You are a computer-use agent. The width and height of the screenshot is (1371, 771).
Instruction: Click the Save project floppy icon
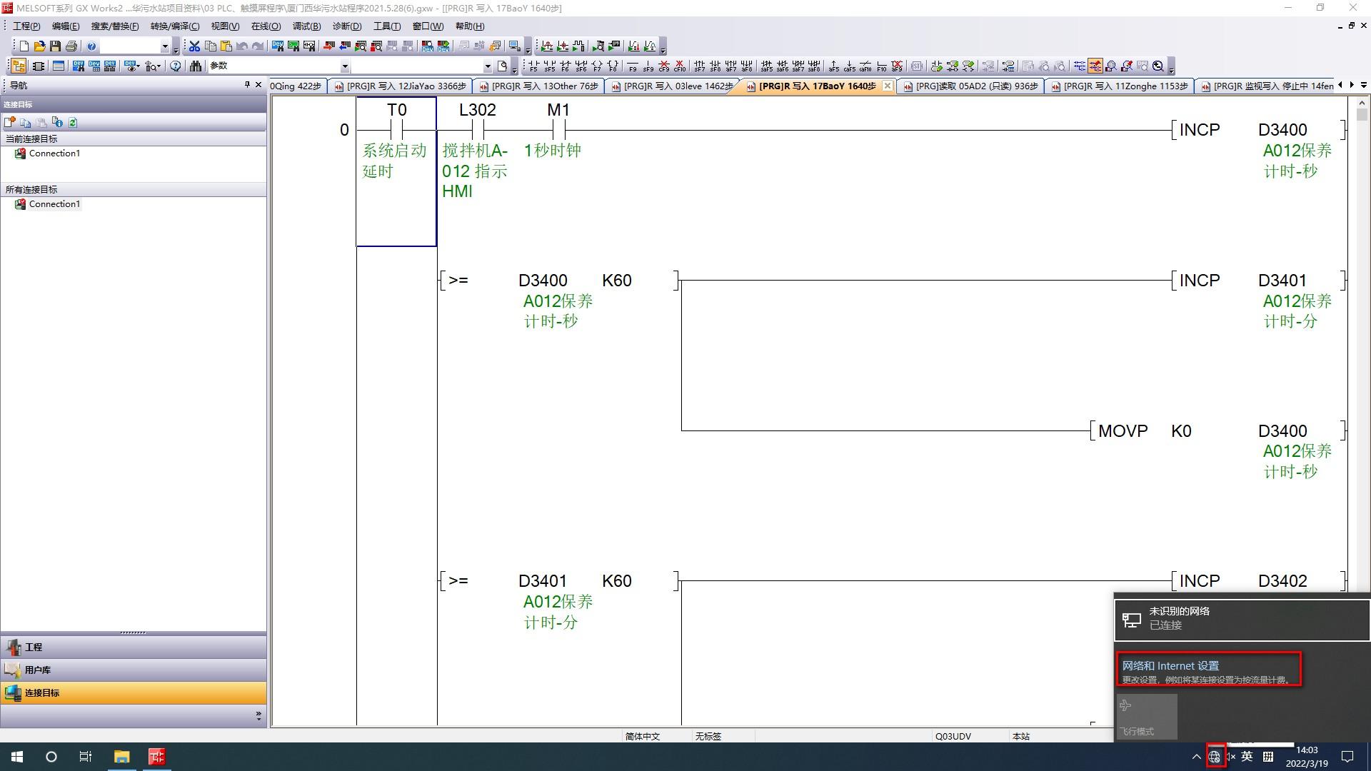[55, 46]
